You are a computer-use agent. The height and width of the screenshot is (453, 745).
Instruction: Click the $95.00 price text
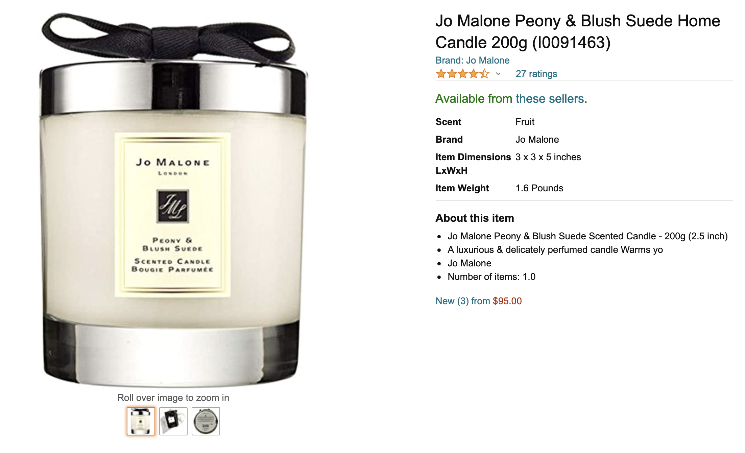pyautogui.click(x=507, y=301)
